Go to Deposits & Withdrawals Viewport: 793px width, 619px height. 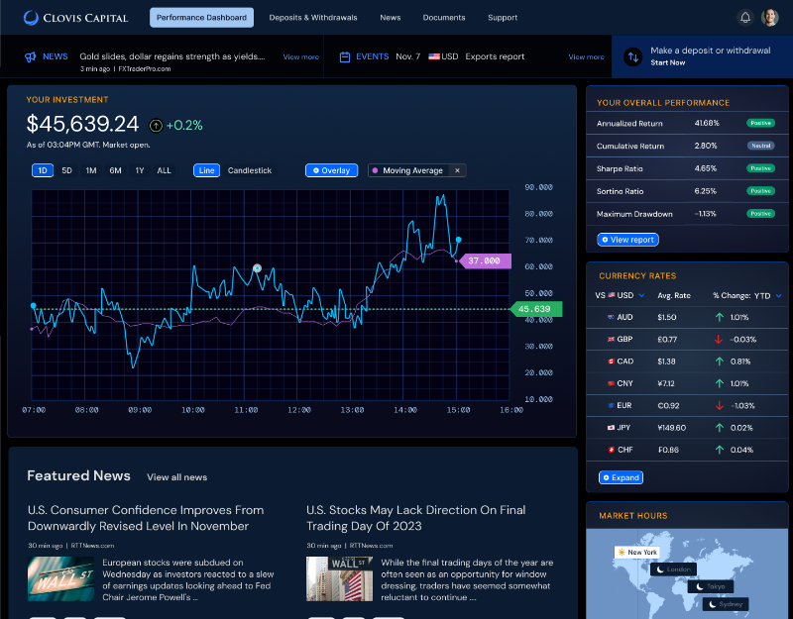pyautogui.click(x=313, y=18)
